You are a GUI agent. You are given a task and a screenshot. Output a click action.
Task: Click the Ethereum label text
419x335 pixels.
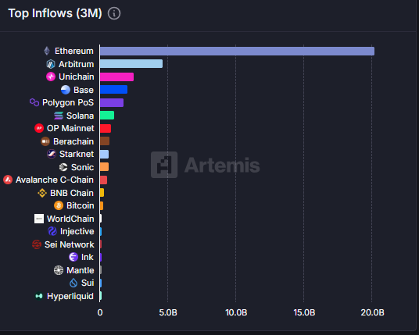[74, 51]
